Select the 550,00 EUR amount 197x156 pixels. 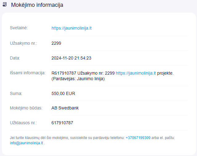[63, 93]
